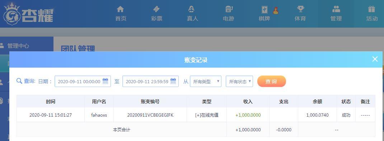Click the end date input field

(x=150, y=81)
